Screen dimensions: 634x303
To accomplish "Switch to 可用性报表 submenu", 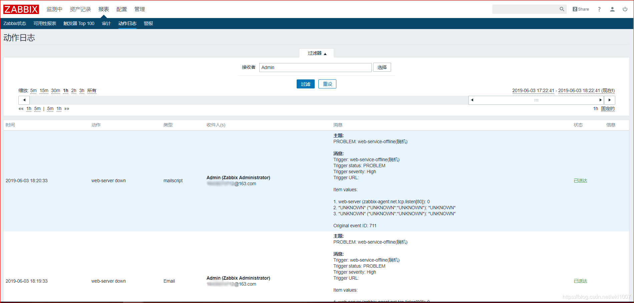I will tap(45, 23).
